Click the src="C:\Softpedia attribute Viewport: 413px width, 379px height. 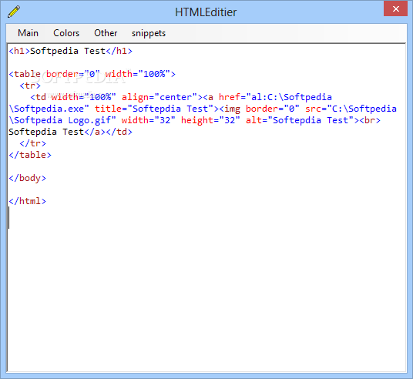point(351,109)
